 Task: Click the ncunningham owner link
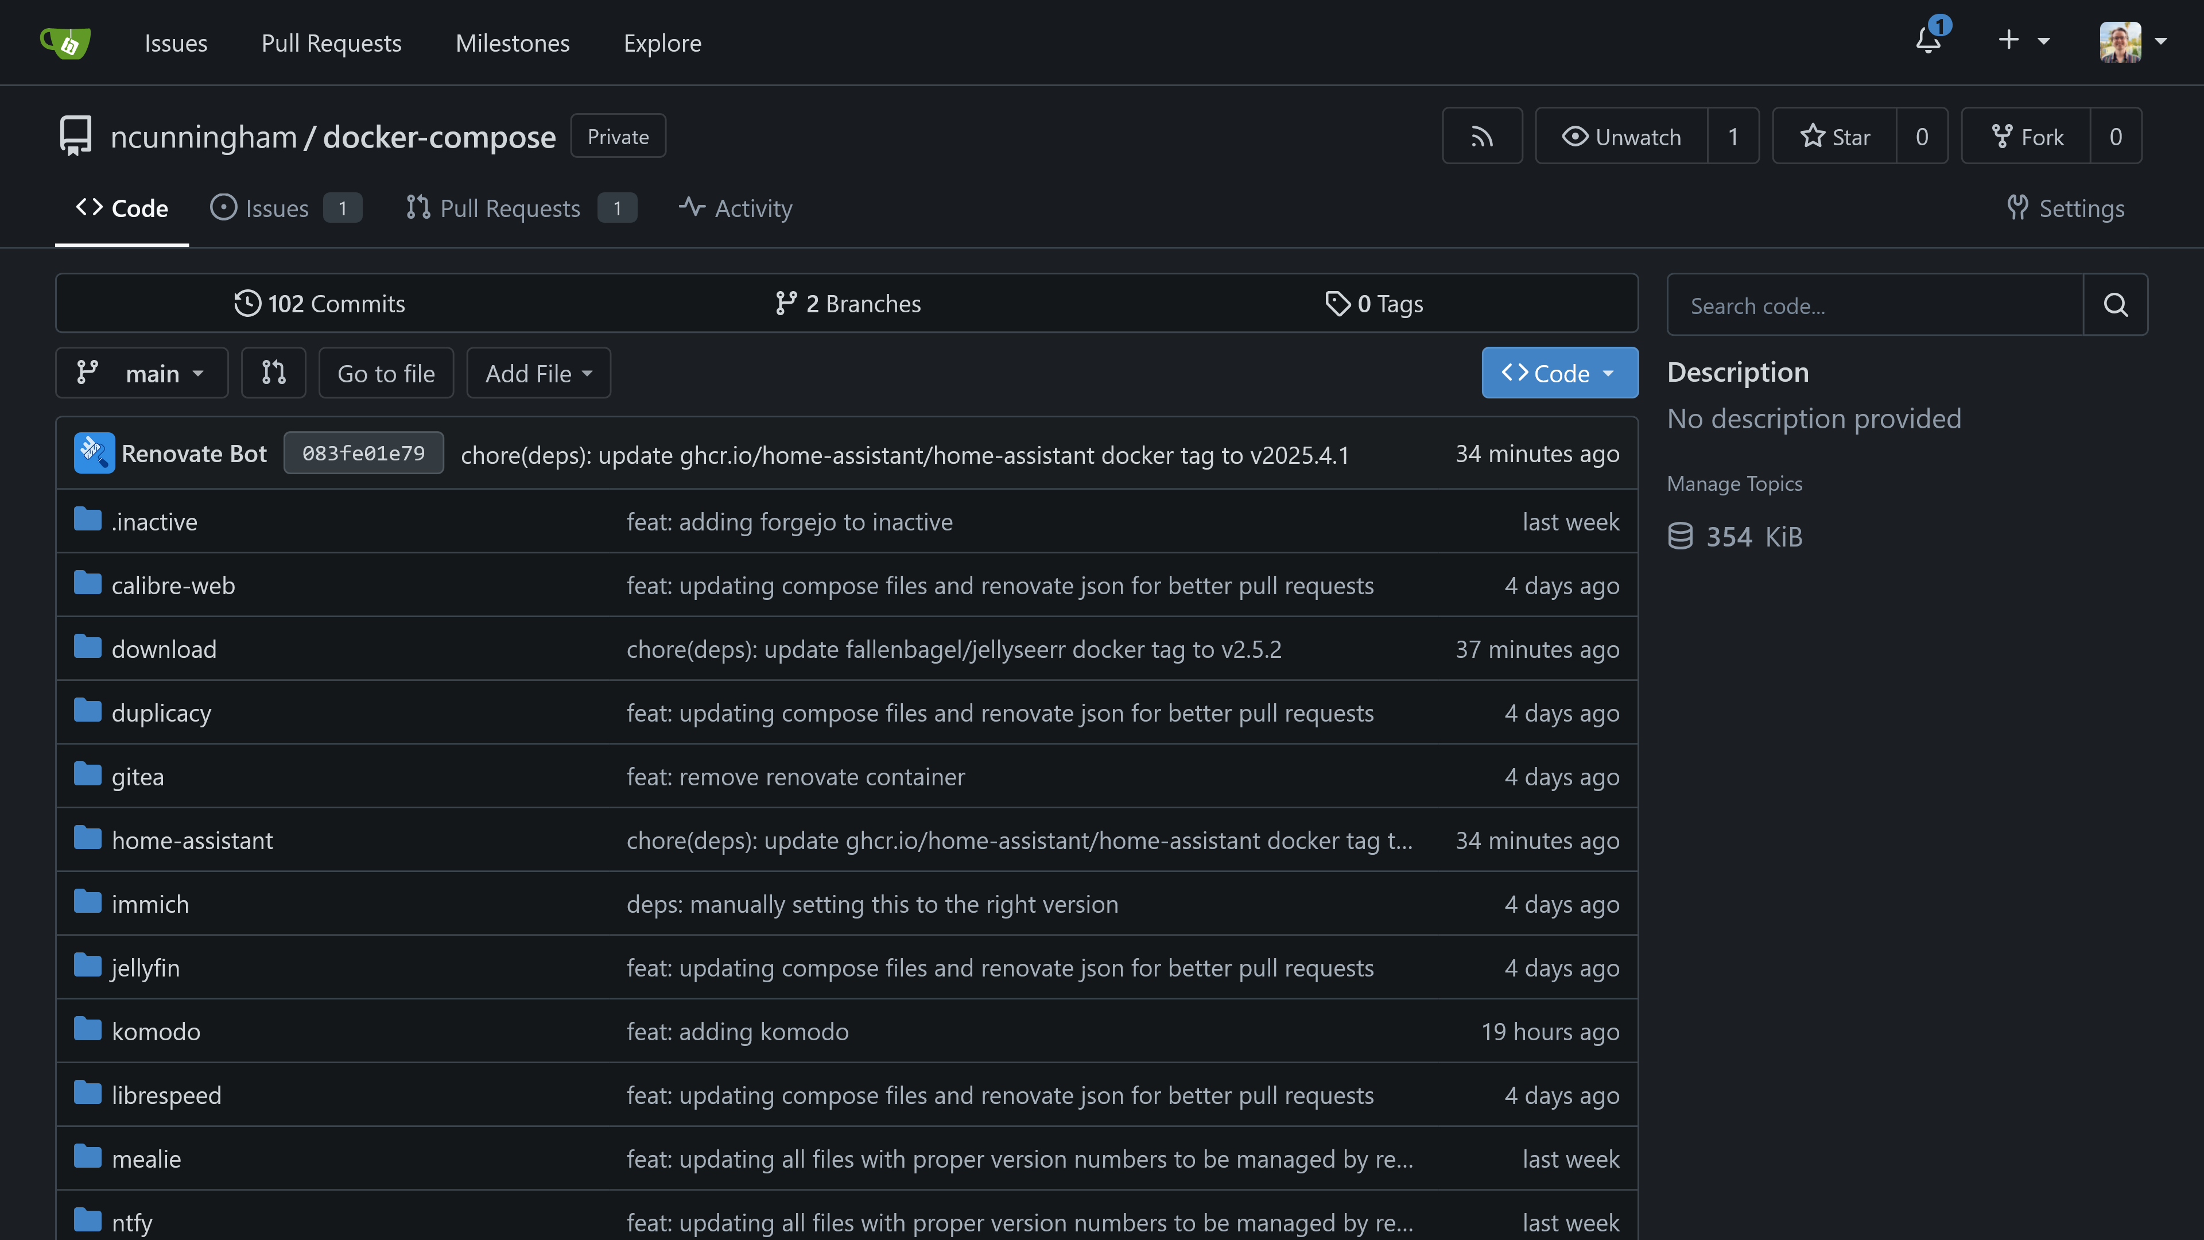[x=204, y=137]
